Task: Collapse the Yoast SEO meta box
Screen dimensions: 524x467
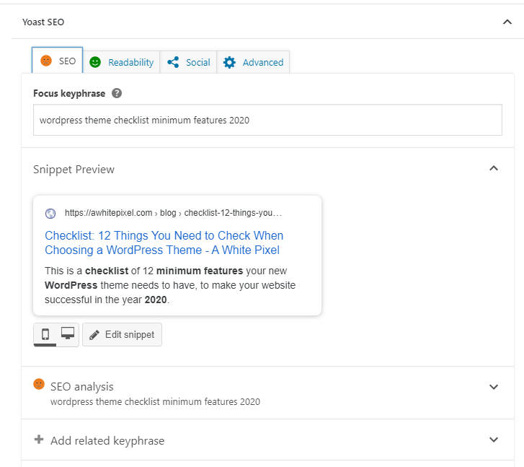Action: click(x=507, y=22)
